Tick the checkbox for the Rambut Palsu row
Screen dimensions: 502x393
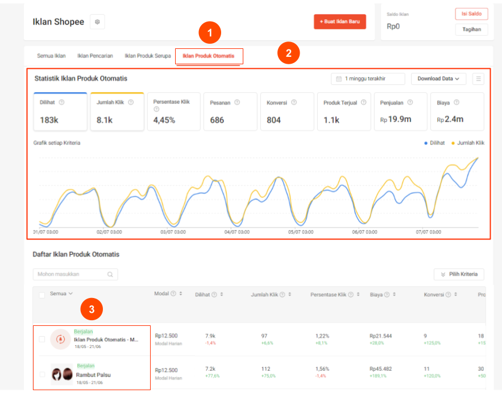pyautogui.click(x=42, y=374)
